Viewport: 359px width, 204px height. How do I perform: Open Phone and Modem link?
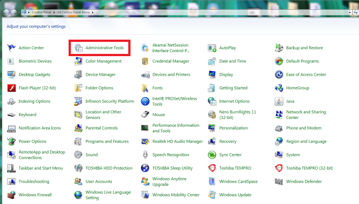click(304, 128)
